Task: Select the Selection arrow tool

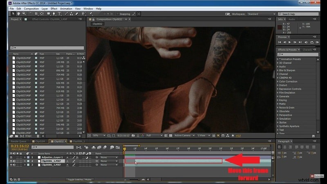Action: [x=13, y=14]
